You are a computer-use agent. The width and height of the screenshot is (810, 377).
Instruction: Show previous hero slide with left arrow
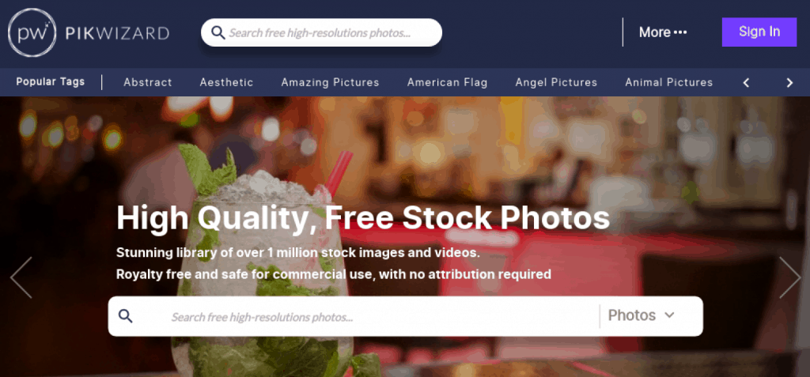pos(21,277)
